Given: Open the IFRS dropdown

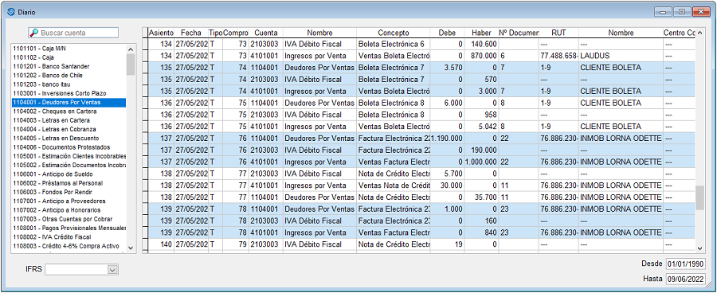Looking at the screenshot, I should (112, 270).
